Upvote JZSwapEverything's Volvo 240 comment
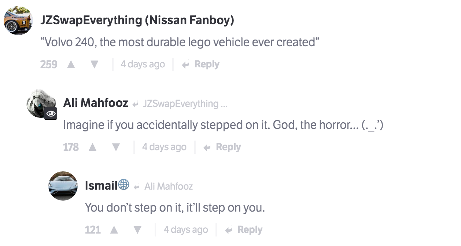 (71, 64)
